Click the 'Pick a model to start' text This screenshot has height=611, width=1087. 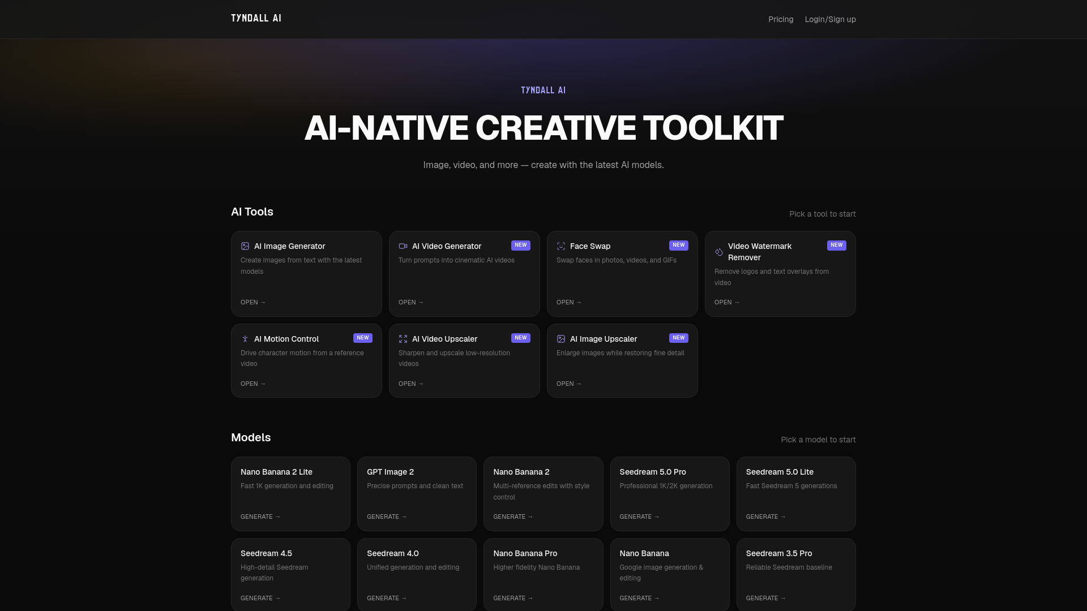pos(818,440)
